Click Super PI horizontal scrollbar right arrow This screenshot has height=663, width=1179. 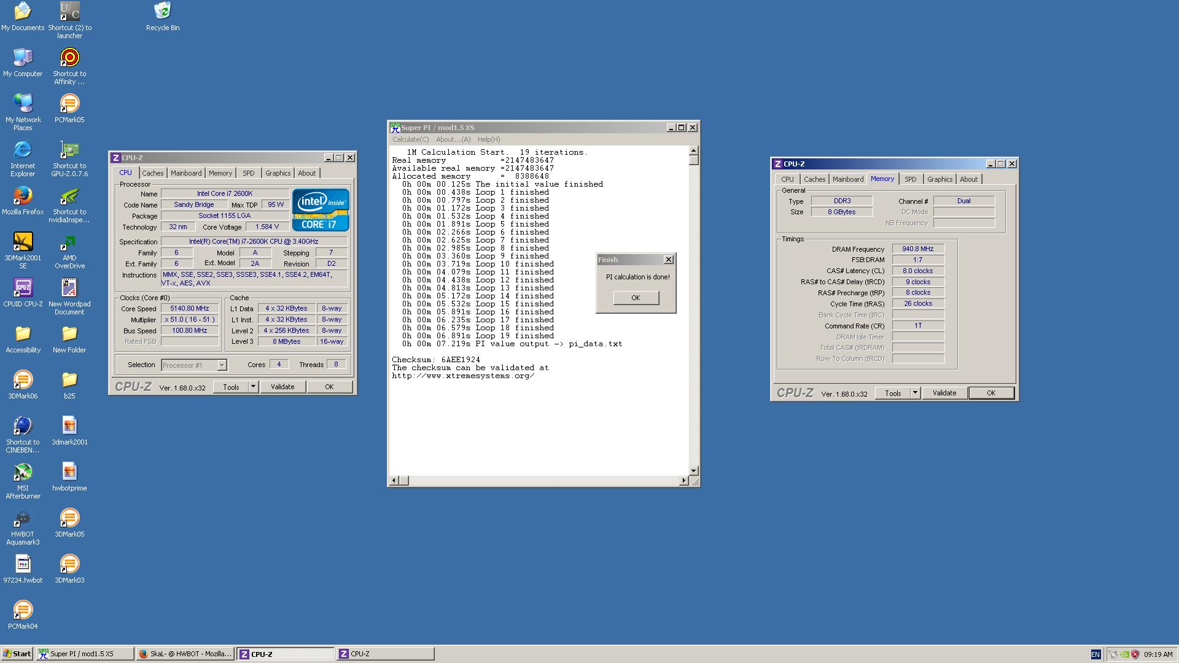click(683, 481)
